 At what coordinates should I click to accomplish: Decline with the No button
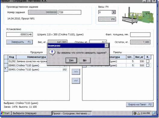point(85,60)
